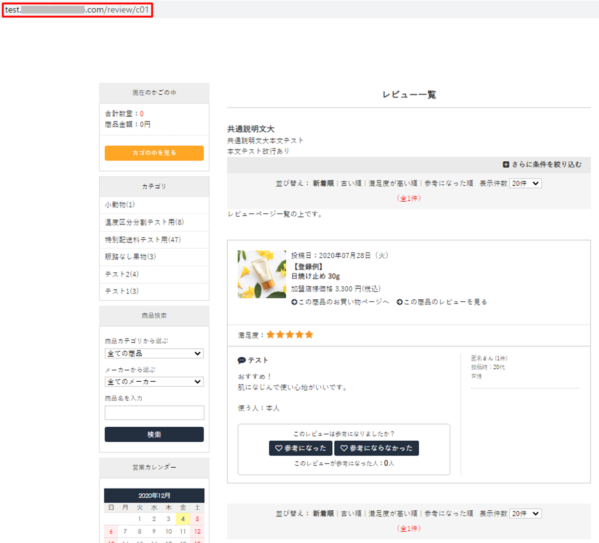Screen dimensions: 599x543
Task: Click the heart icon on 参考にならなかった button
Action: [x=344, y=448]
